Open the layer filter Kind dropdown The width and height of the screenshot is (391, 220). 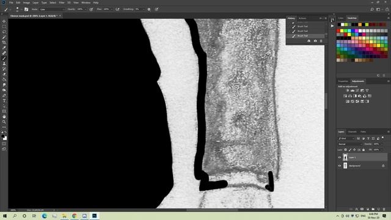point(346,139)
